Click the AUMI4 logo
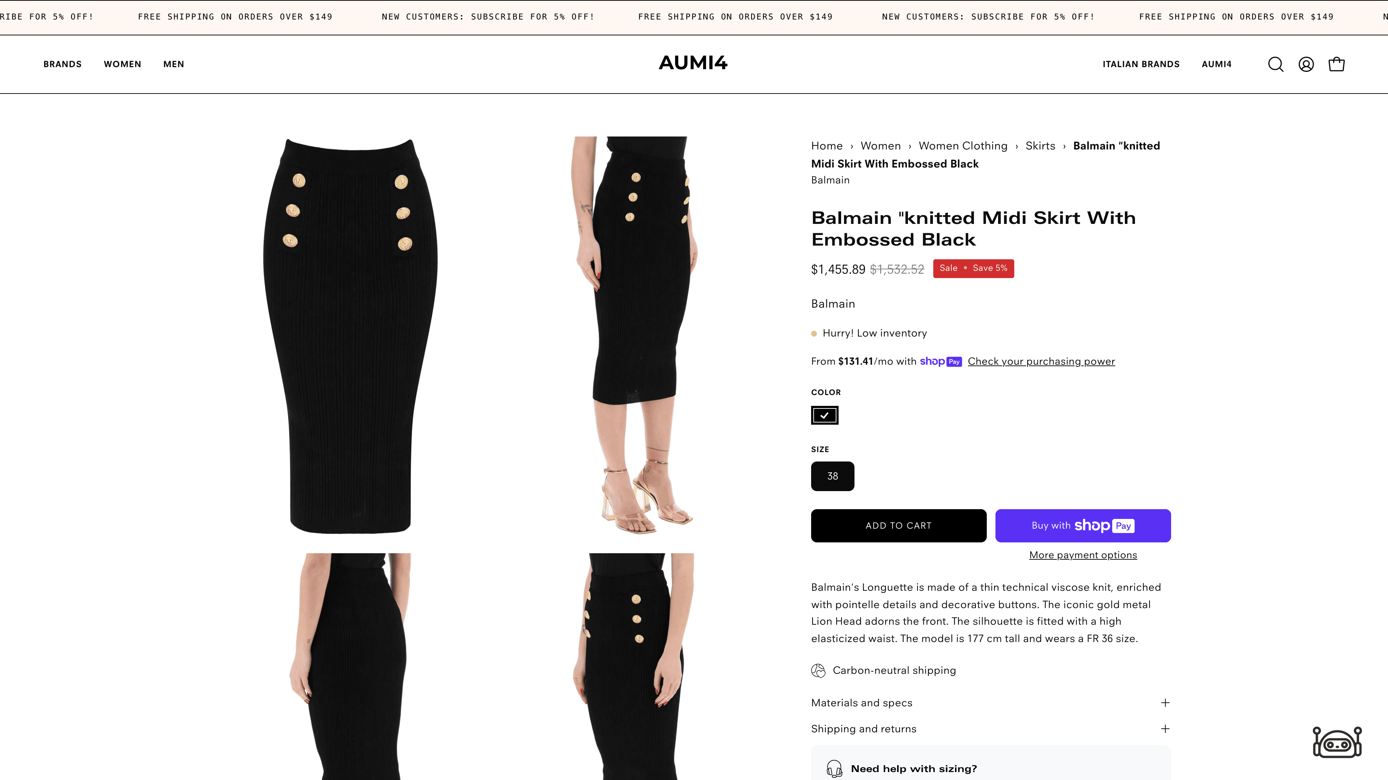The height and width of the screenshot is (780, 1388). coord(693,64)
